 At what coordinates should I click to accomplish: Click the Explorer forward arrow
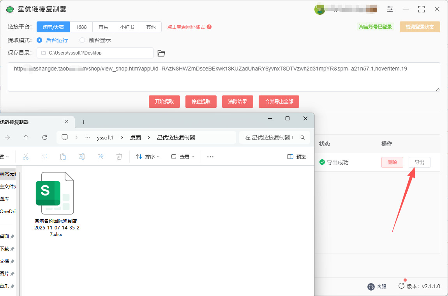click(7, 137)
